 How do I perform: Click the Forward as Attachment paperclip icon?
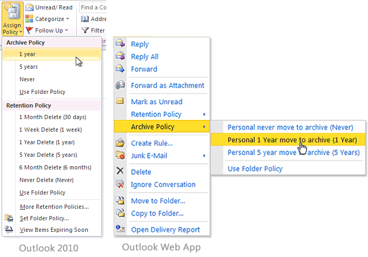pos(120,85)
